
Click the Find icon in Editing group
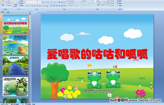click(119, 1)
